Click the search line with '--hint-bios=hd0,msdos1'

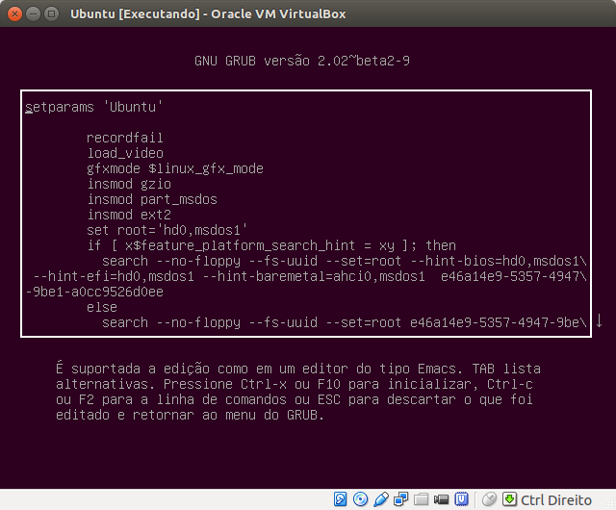click(x=345, y=261)
